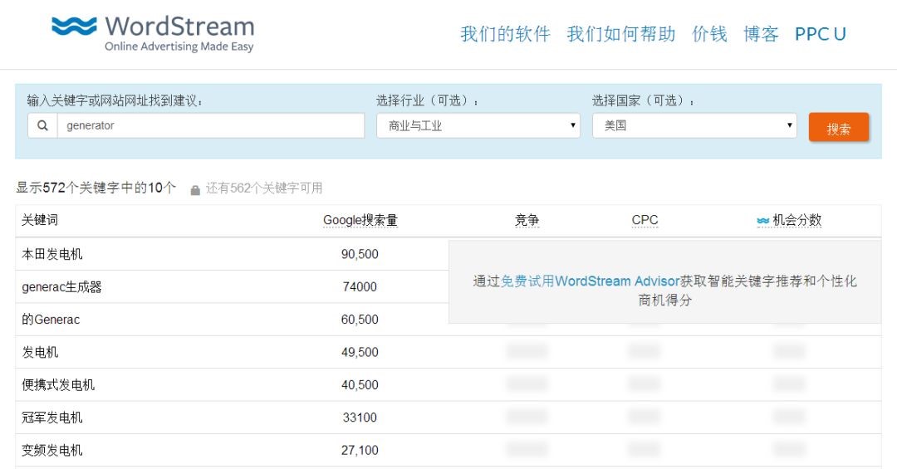Click the 免费试用WordStream Advisor link
The image size is (897, 469).
point(591,281)
